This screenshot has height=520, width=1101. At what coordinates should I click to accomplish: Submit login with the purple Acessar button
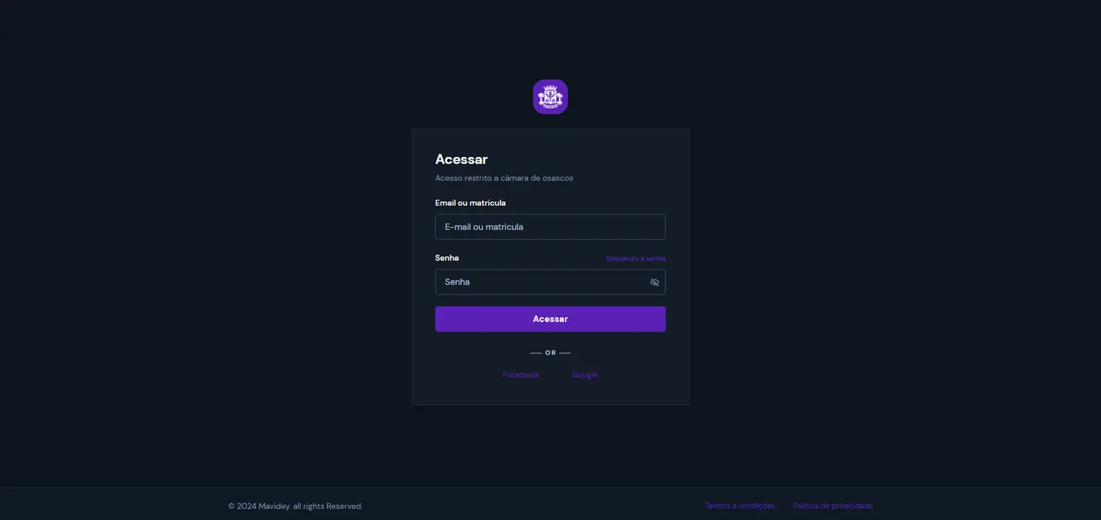tap(550, 319)
